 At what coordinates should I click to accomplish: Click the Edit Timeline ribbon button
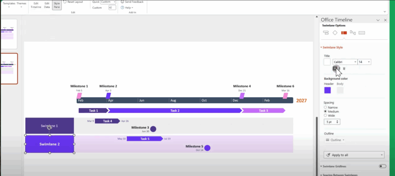36,5
